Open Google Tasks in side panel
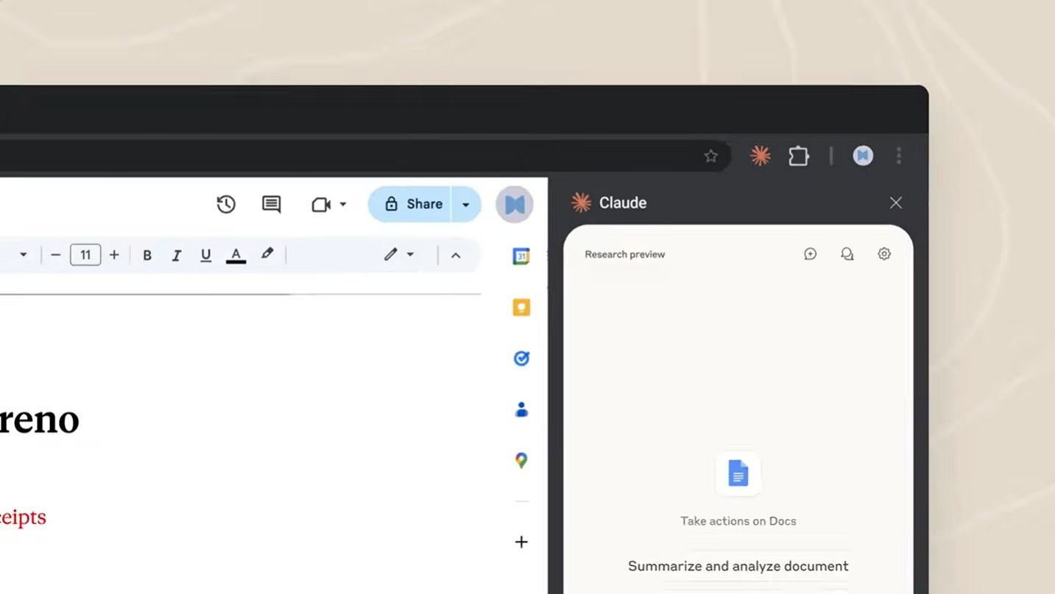This screenshot has height=594, width=1055. (x=521, y=358)
